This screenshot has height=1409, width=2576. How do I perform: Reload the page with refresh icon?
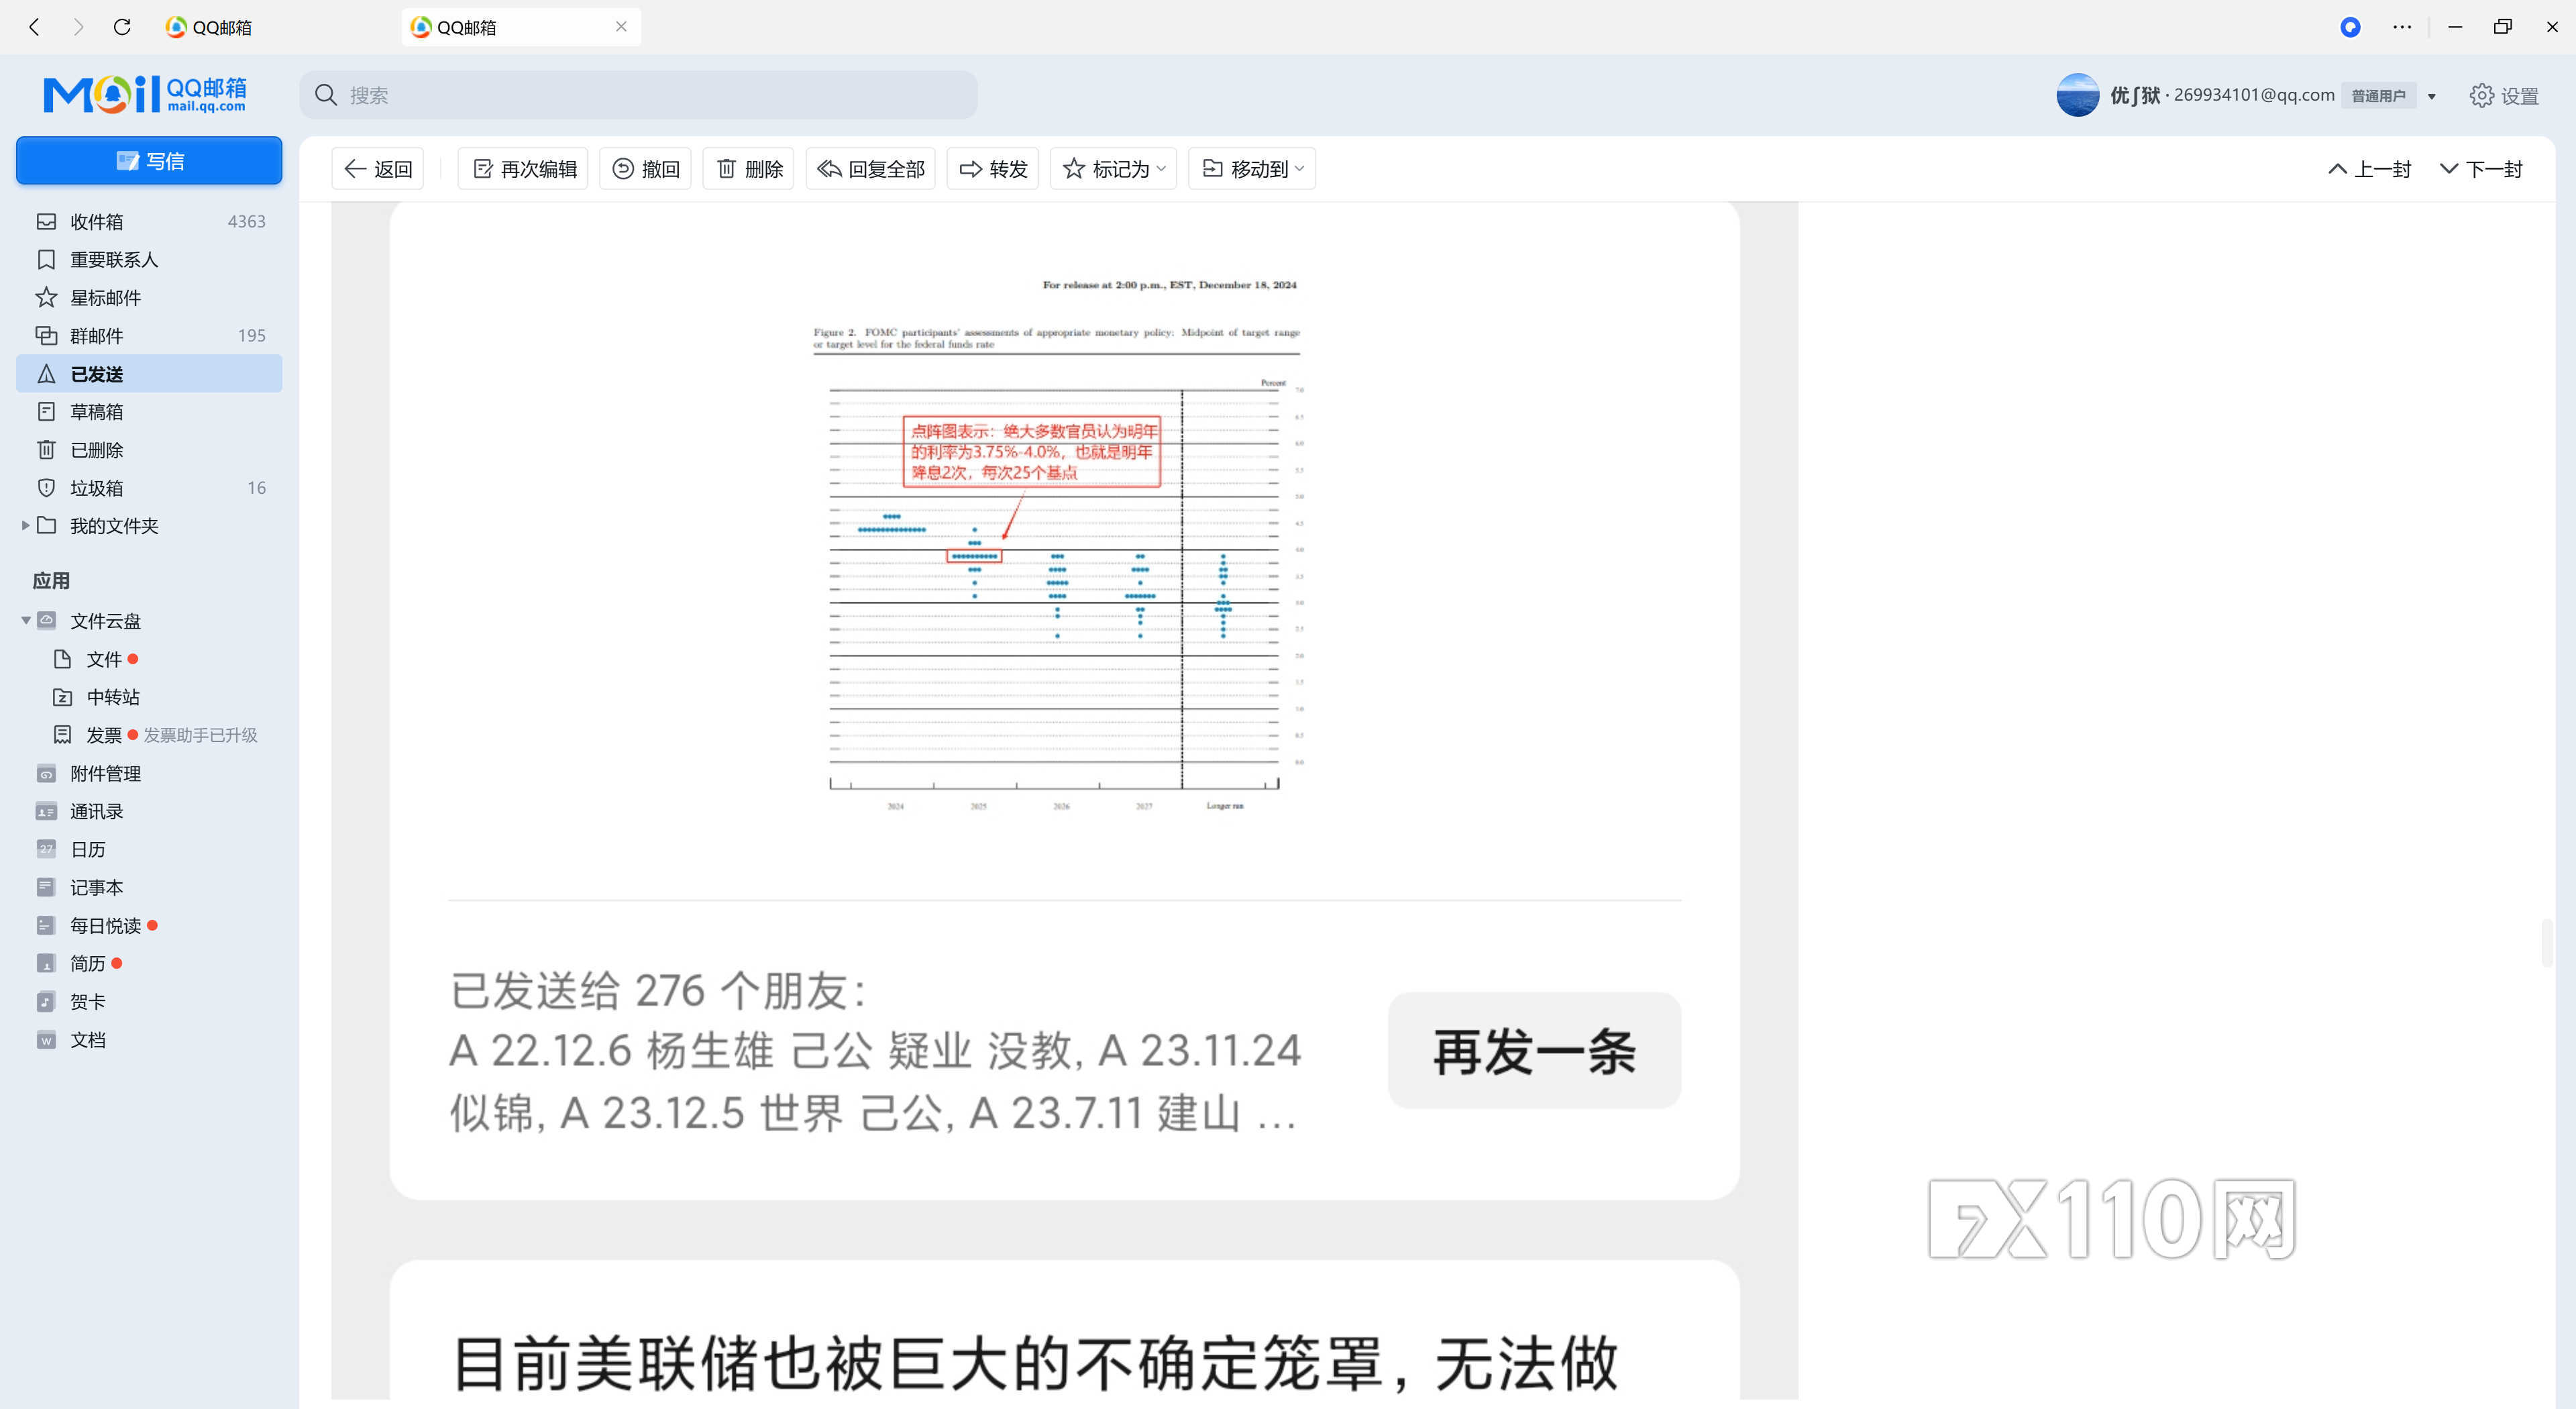(122, 27)
